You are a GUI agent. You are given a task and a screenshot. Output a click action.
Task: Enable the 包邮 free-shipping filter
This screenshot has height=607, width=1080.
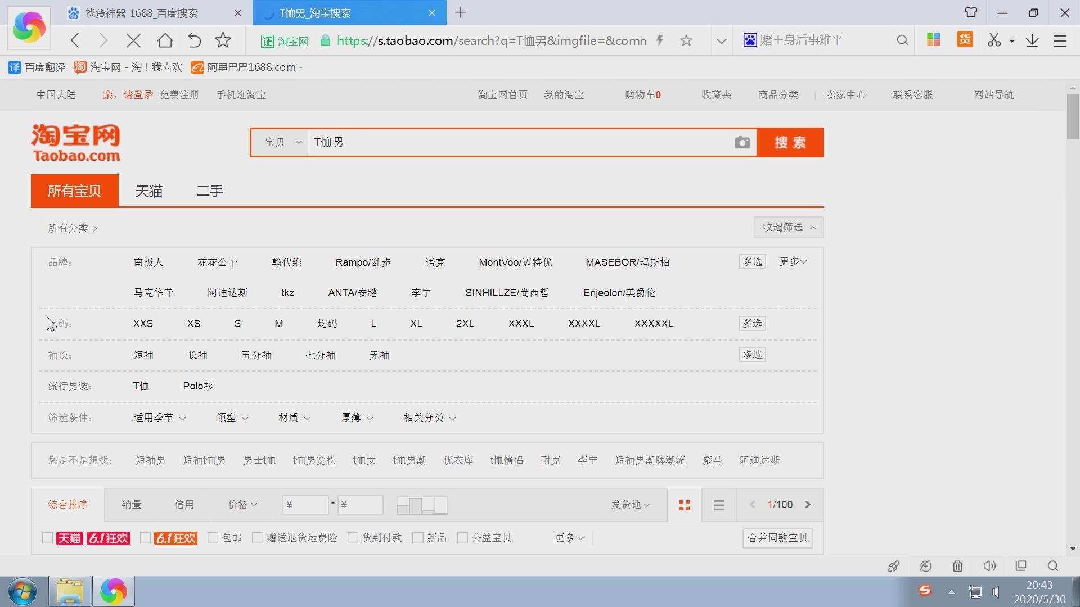coord(213,537)
